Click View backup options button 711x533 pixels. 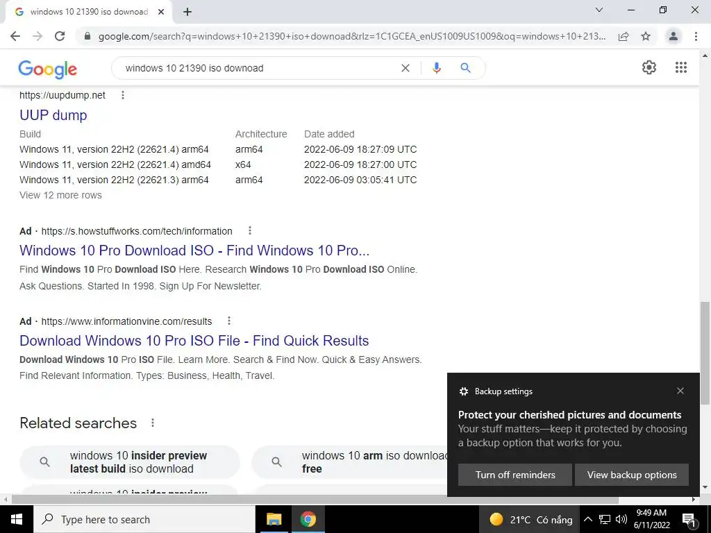pyautogui.click(x=632, y=475)
